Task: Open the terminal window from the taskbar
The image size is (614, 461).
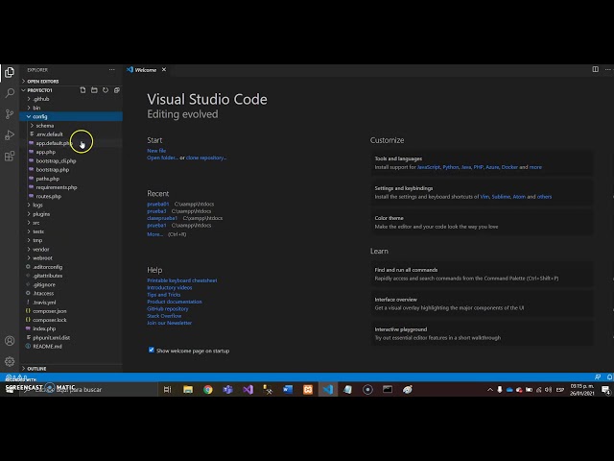Action: click(x=388, y=389)
